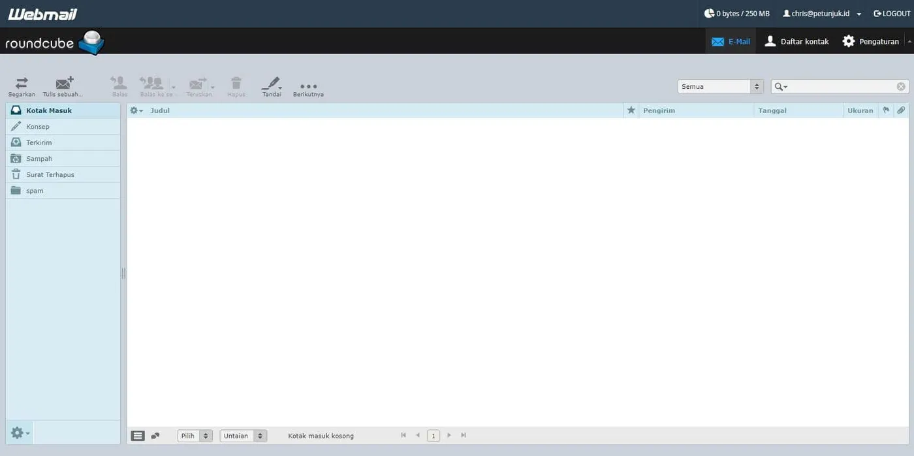Click the disk quota usage icon
The height and width of the screenshot is (456, 914).
[709, 13]
